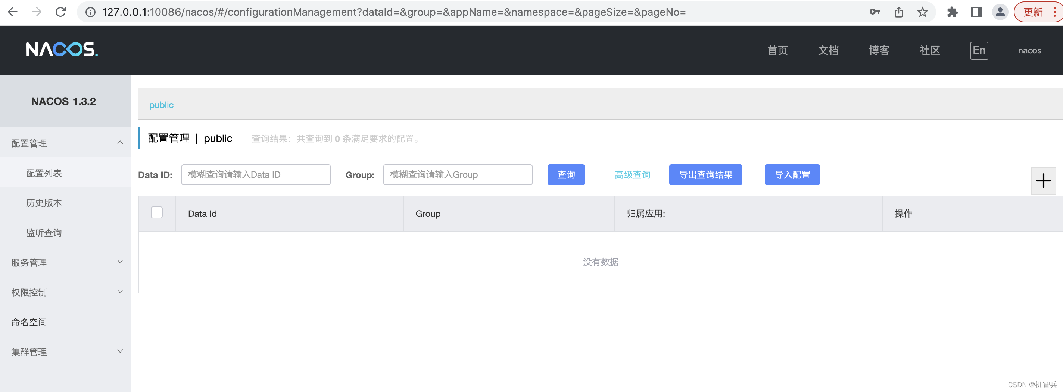Open 文档 in the top navigation
This screenshot has width=1063, height=392.
coord(828,50)
